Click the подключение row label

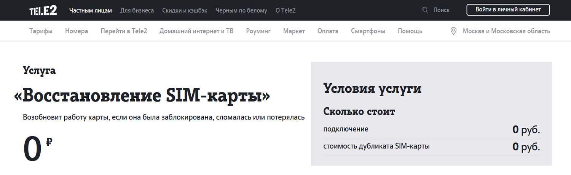(x=346, y=129)
